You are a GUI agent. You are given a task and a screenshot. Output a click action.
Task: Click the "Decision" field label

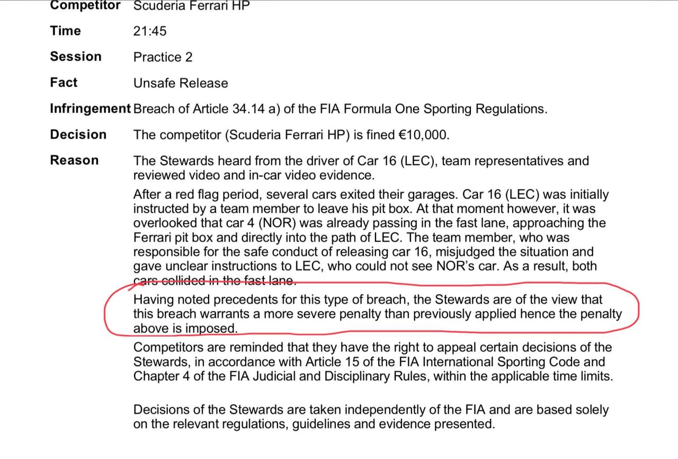click(78, 135)
